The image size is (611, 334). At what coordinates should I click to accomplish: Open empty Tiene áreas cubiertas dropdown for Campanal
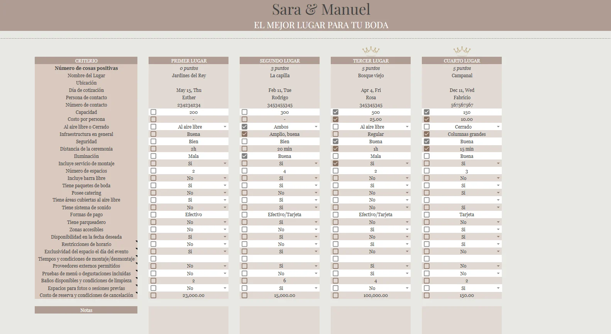pyautogui.click(x=498, y=200)
